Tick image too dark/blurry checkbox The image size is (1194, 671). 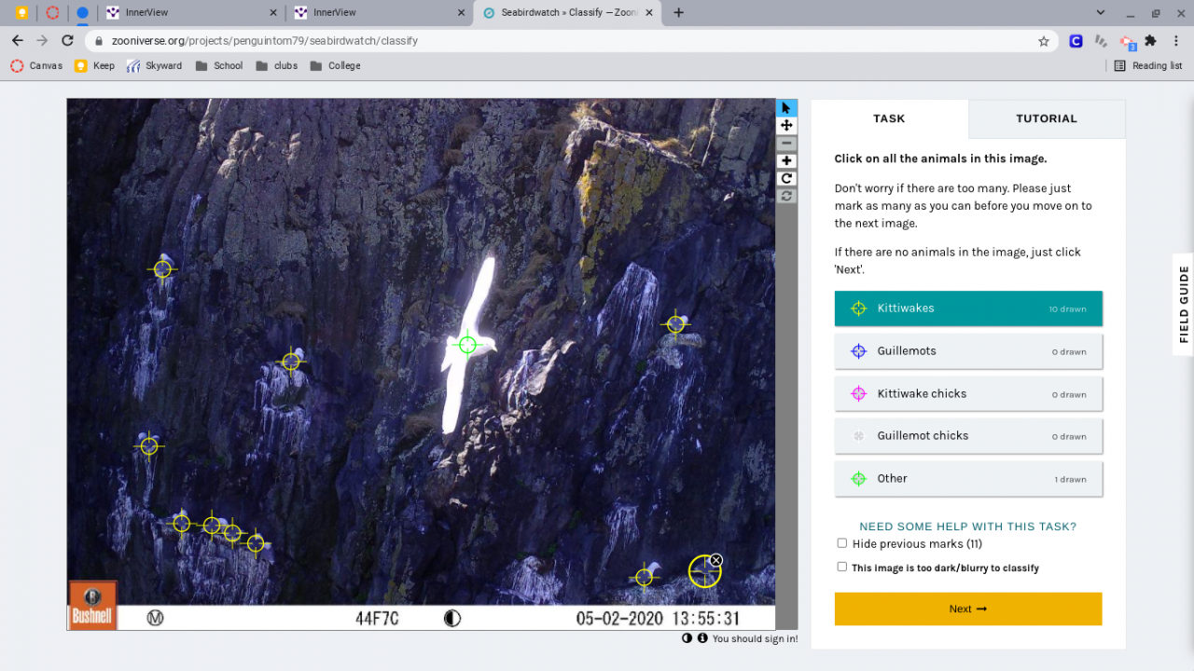[x=842, y=567]
